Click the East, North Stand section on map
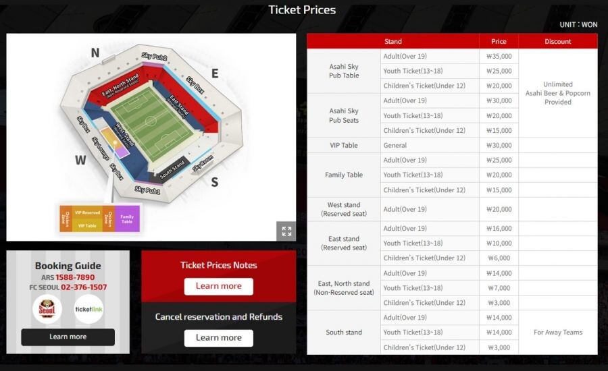The image size is (608, 371). click(x=120, y=85)
